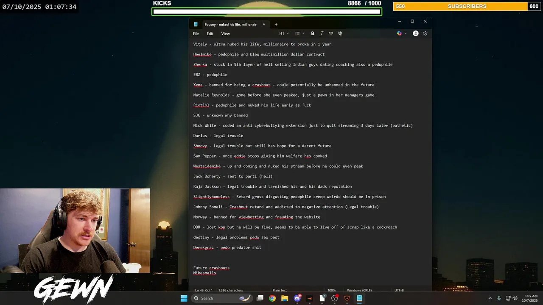Open the account profile icon in Notepad
This screenshot has height=305, width=543.
click(x=416, y=33)
